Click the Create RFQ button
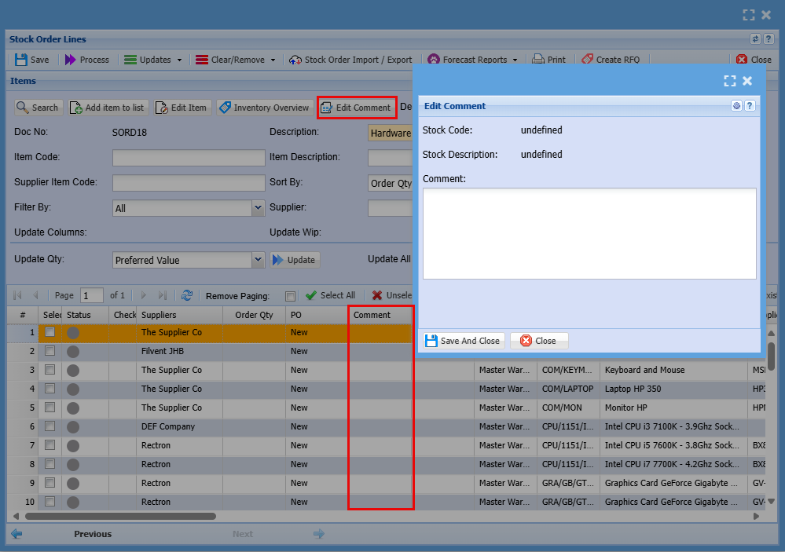The width and height of the screenshot is (785, 552). 611,60
